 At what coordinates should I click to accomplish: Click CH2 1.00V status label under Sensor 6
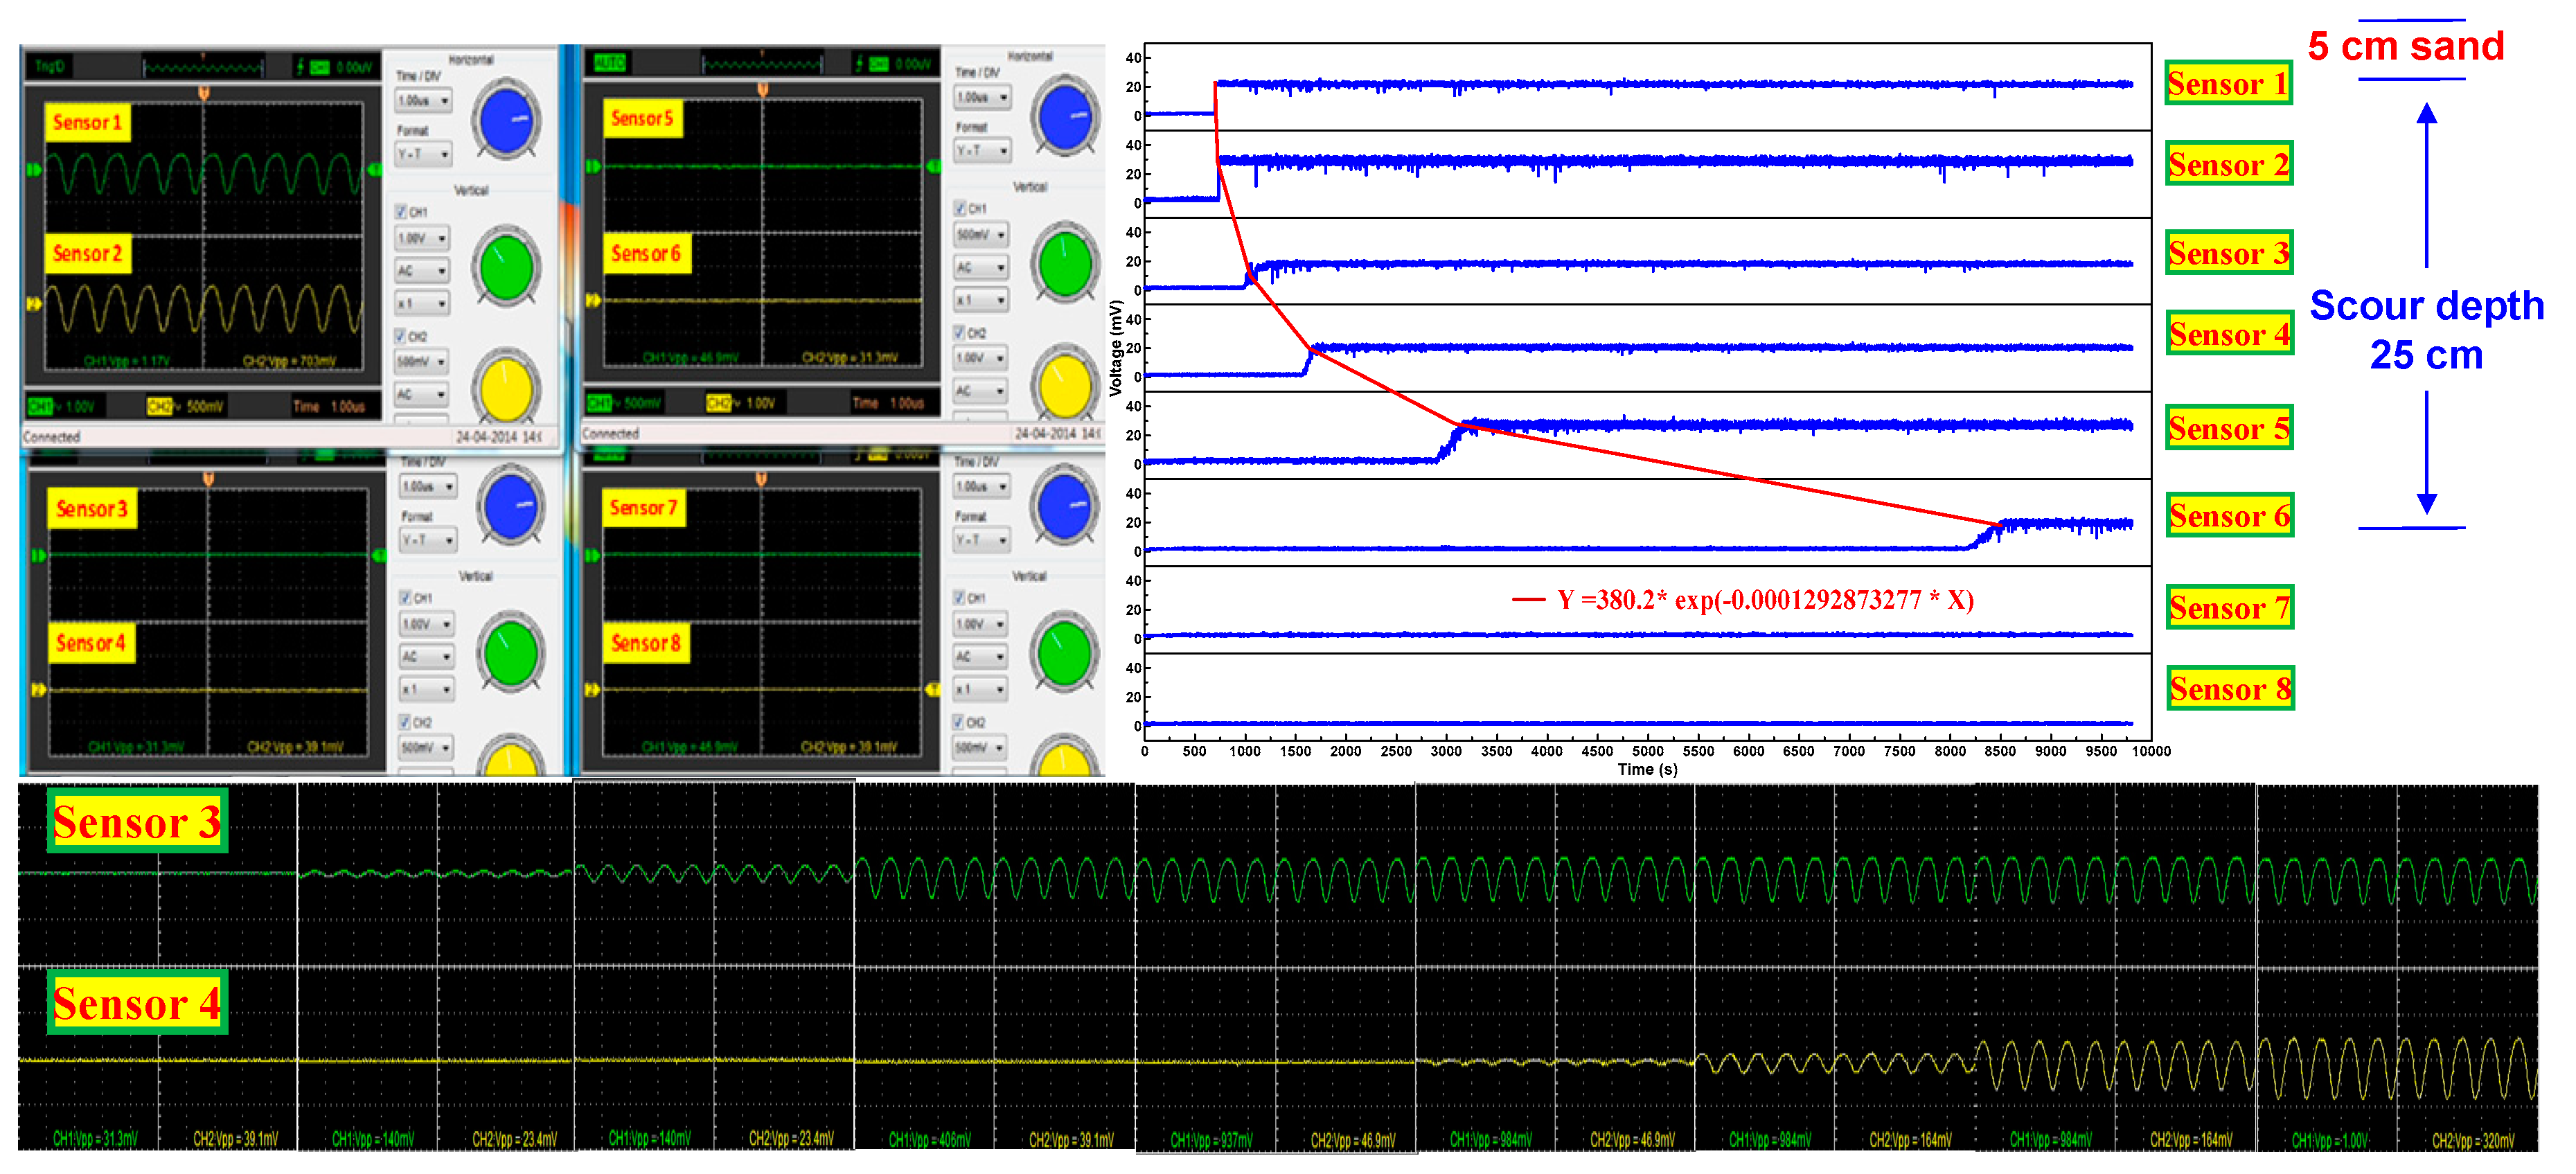(x=741, y=403)
